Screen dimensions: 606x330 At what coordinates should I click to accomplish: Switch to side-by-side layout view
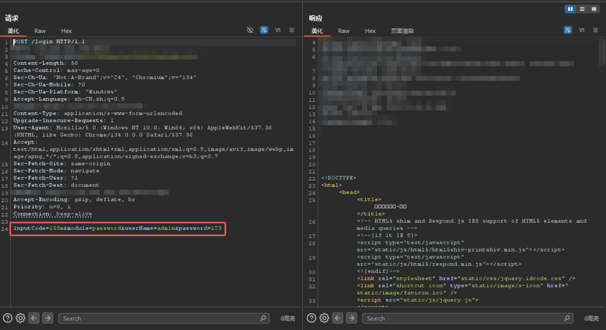tap(570, 9)
